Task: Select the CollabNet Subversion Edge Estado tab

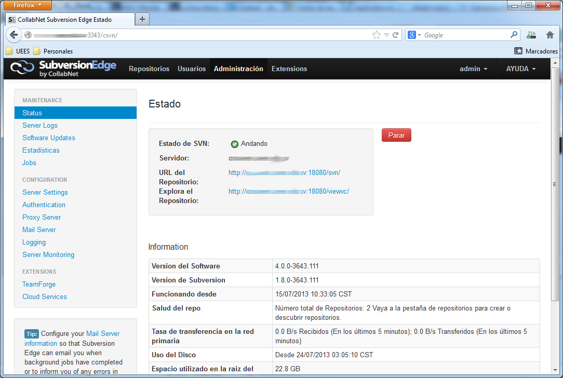Action: click(x=71, y=19)
